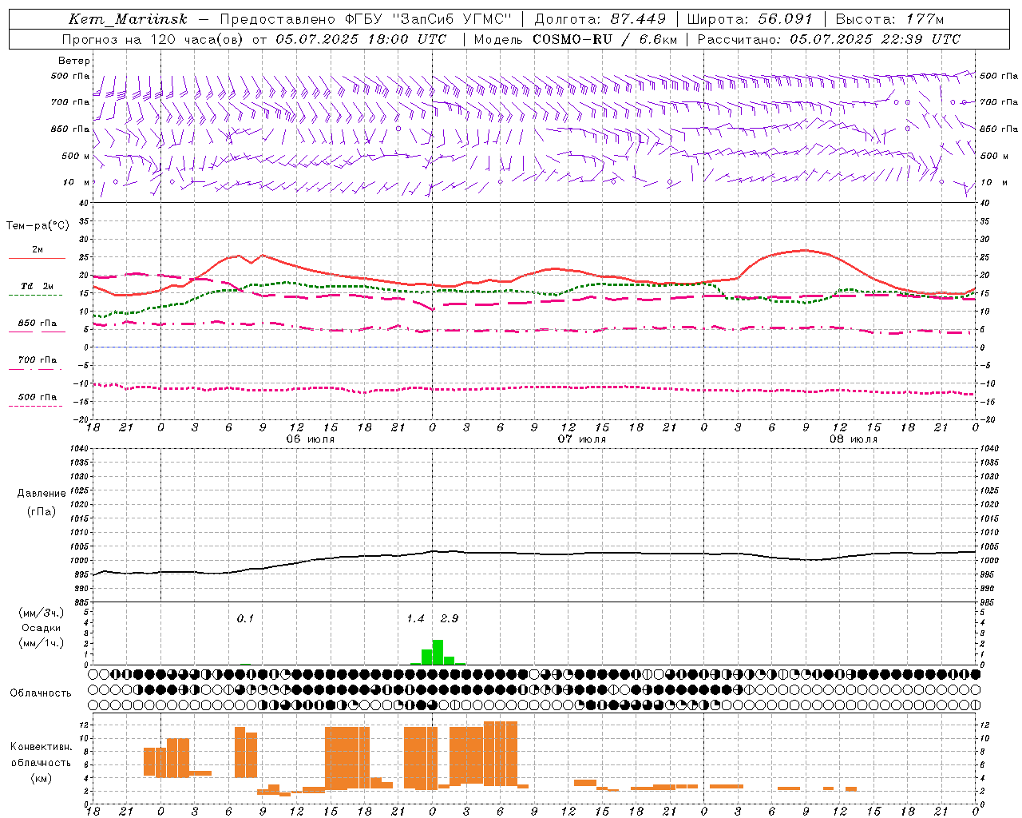Click the 0.1 precipitation amount
Image resolution: width=1022 pixels, height=818 pixels.
[x=245, y=618]
